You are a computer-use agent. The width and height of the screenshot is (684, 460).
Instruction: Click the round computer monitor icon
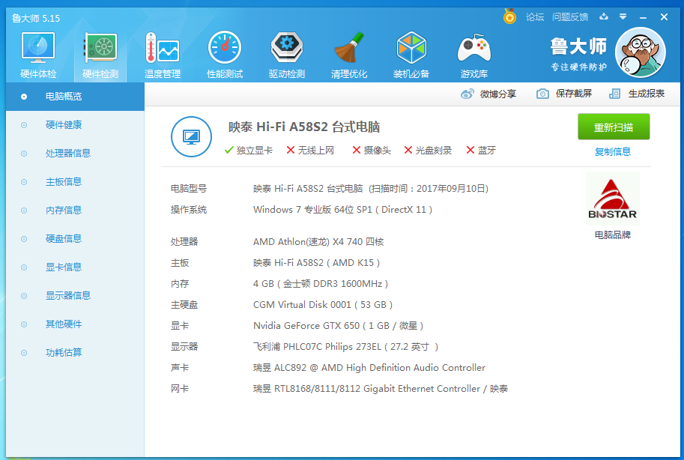click(x=191, y=136)
